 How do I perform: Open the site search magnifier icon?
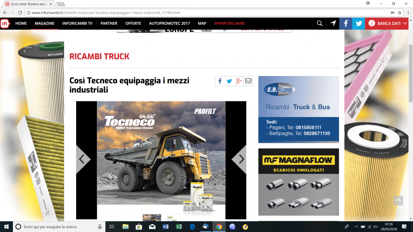click(320, 24)
